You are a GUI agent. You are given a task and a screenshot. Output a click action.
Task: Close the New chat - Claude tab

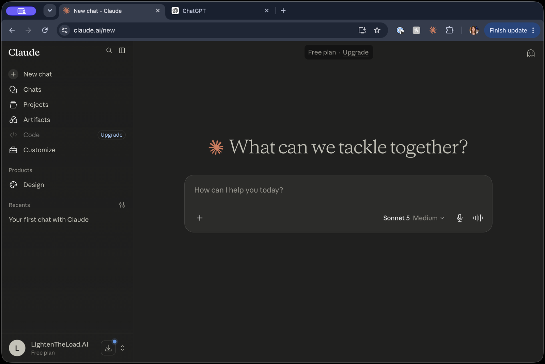(158, 11)
